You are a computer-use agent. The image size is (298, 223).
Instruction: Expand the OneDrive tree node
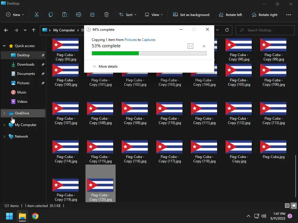point(4,113)
